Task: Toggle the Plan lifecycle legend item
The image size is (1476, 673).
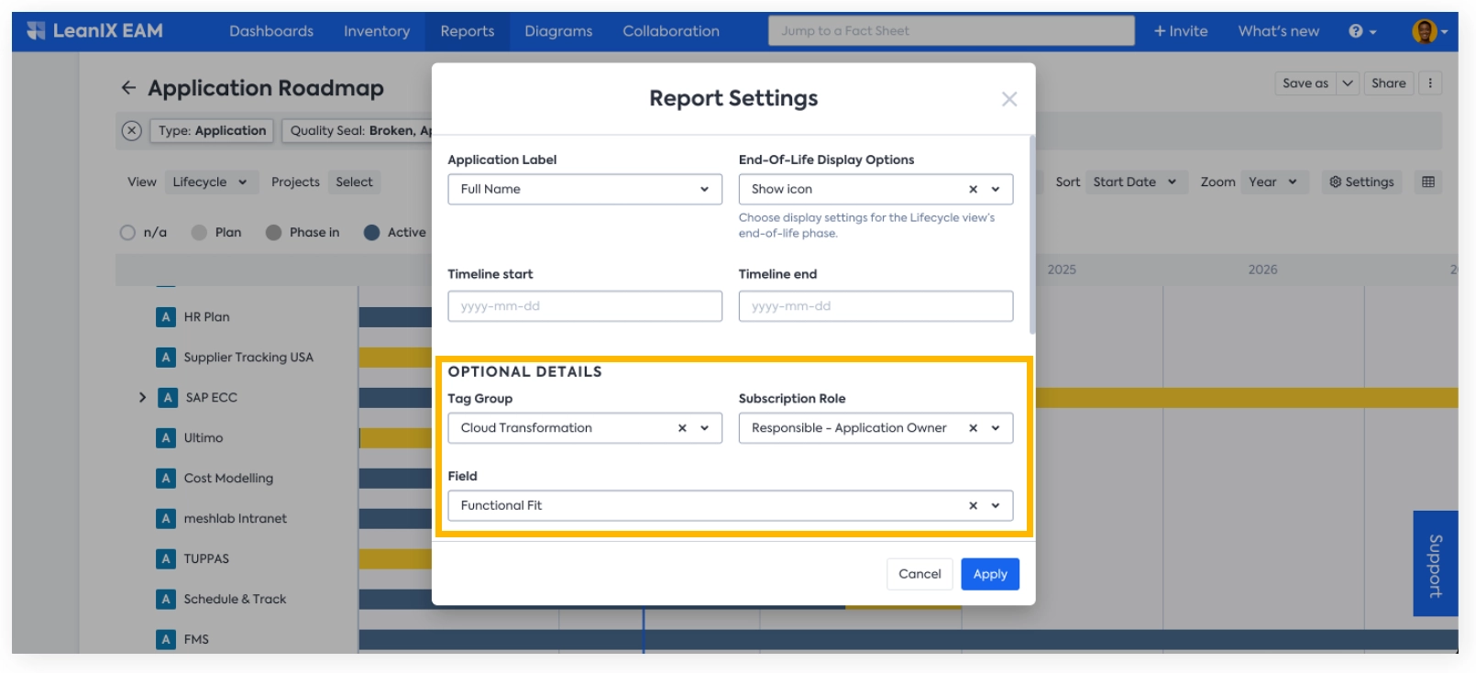Action: [x=216, y=233]
